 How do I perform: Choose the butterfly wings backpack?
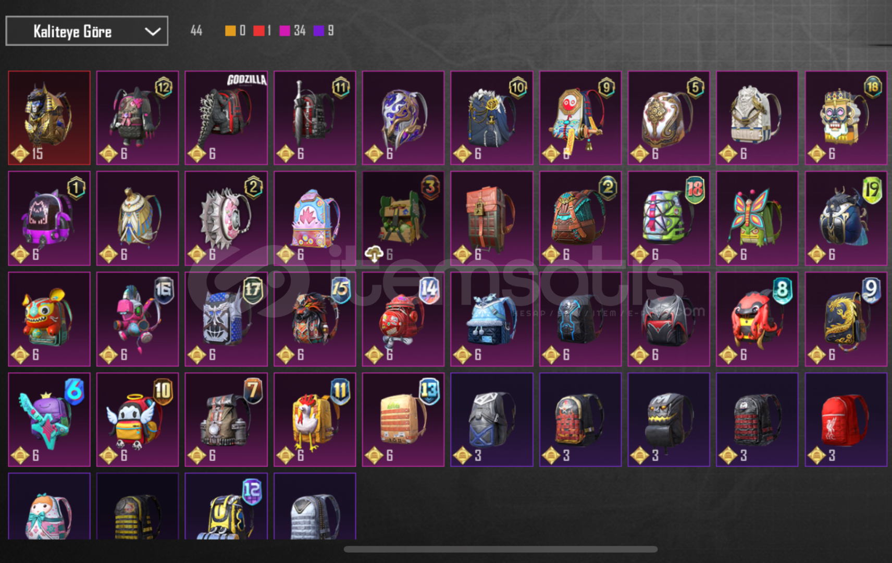coord(757,218)
